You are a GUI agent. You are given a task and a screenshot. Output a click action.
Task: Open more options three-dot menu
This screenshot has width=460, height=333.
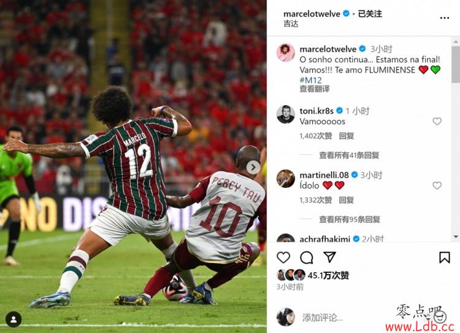point(445,18)
